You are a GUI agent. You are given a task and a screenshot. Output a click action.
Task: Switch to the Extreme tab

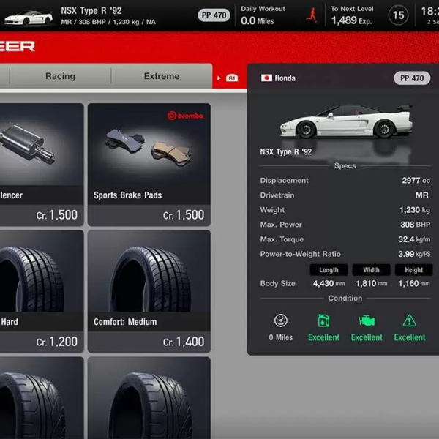pyautogui.click(x=162, y=76)
